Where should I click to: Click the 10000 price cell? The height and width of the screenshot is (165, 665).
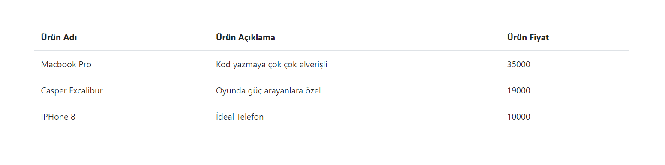(519, 117)
